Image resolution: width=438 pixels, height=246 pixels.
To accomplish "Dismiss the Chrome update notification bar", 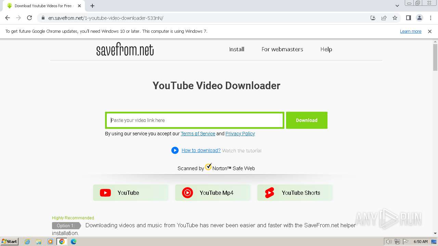I will (430, 31).
